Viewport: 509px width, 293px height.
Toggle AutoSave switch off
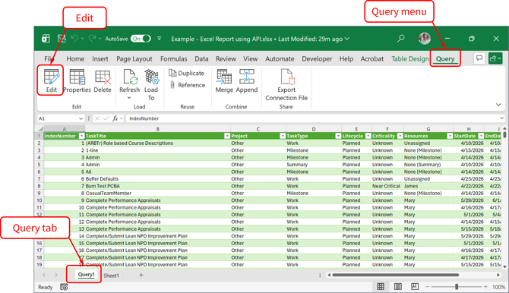(x=141, y=39)
